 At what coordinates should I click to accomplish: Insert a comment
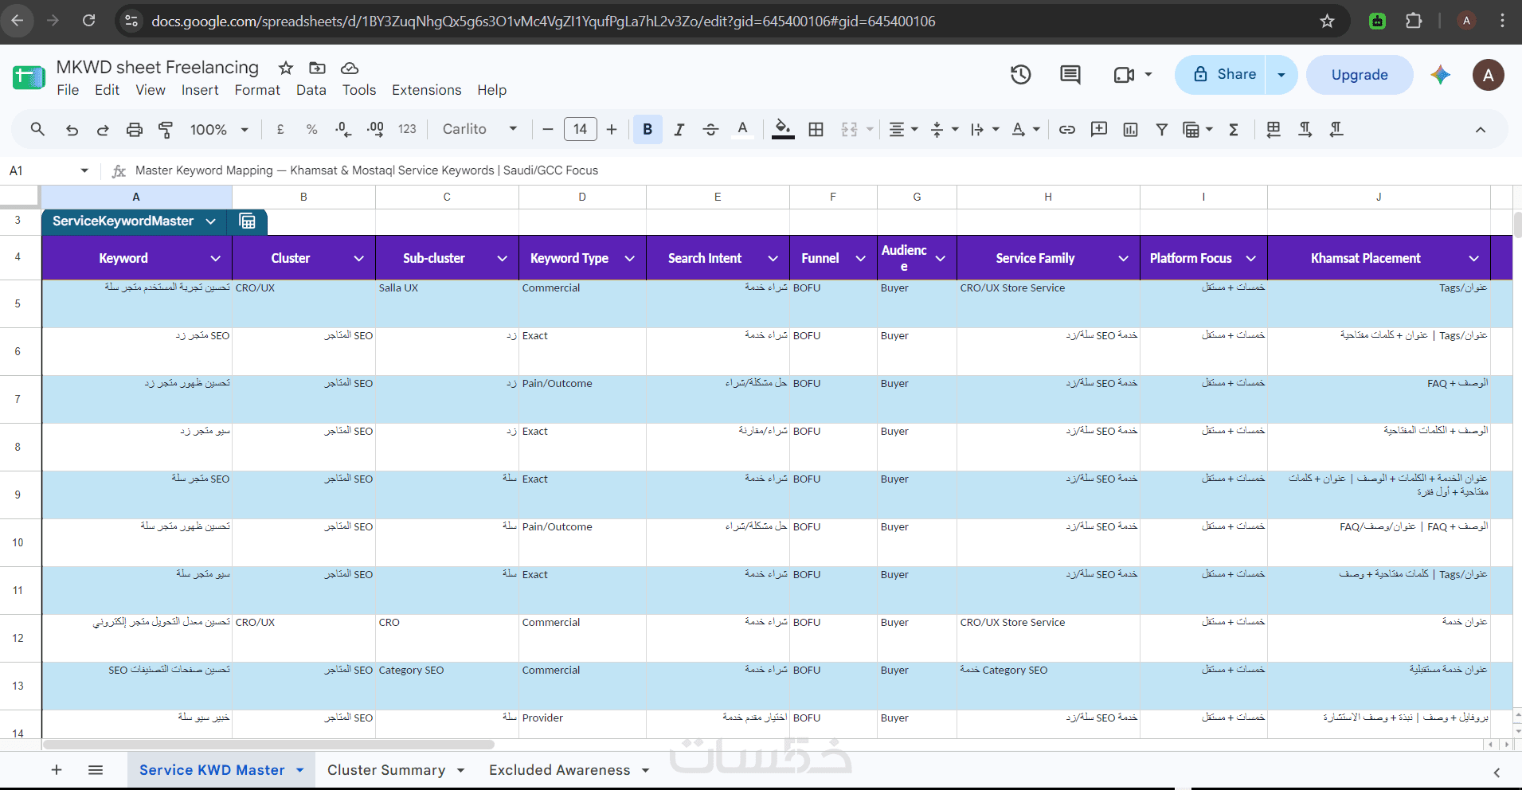[1099, 129]
